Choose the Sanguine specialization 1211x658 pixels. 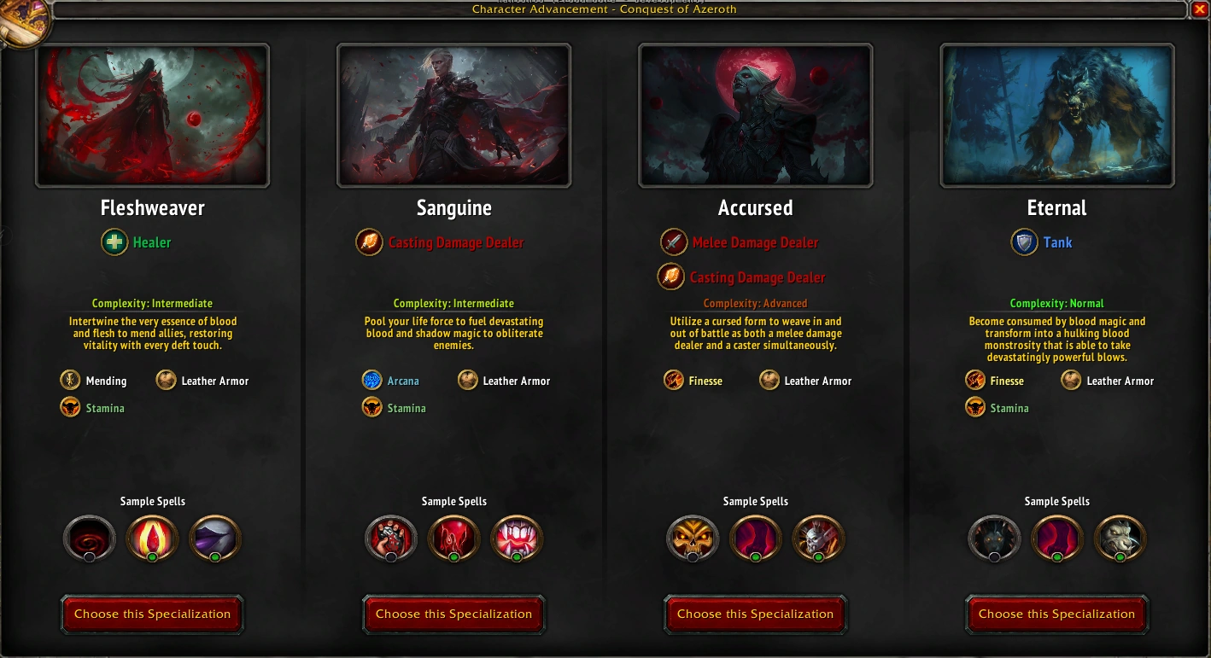454,614
